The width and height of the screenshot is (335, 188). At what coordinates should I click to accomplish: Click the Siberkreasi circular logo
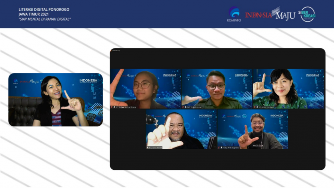point(308,14)
